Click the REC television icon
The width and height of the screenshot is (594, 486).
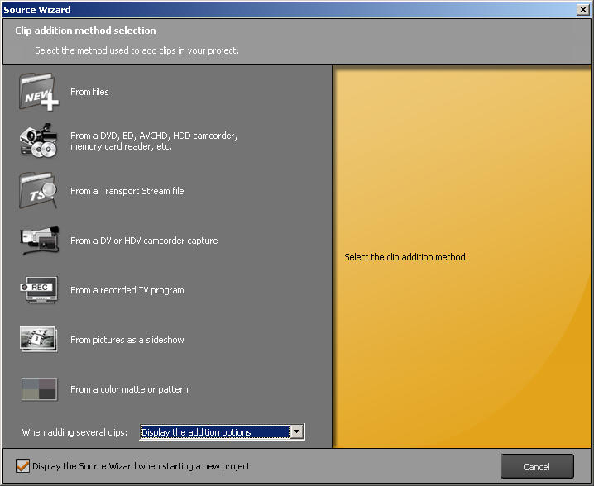pos(38,290)
